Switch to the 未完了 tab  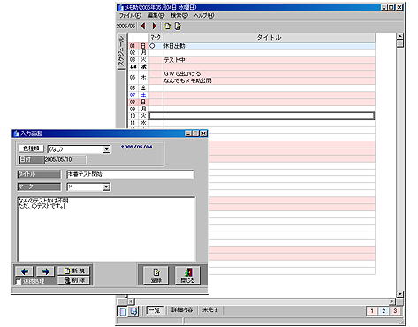point(210,310)
